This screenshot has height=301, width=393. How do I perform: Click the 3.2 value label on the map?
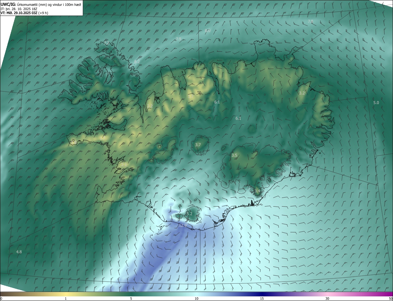click(302, 93)
